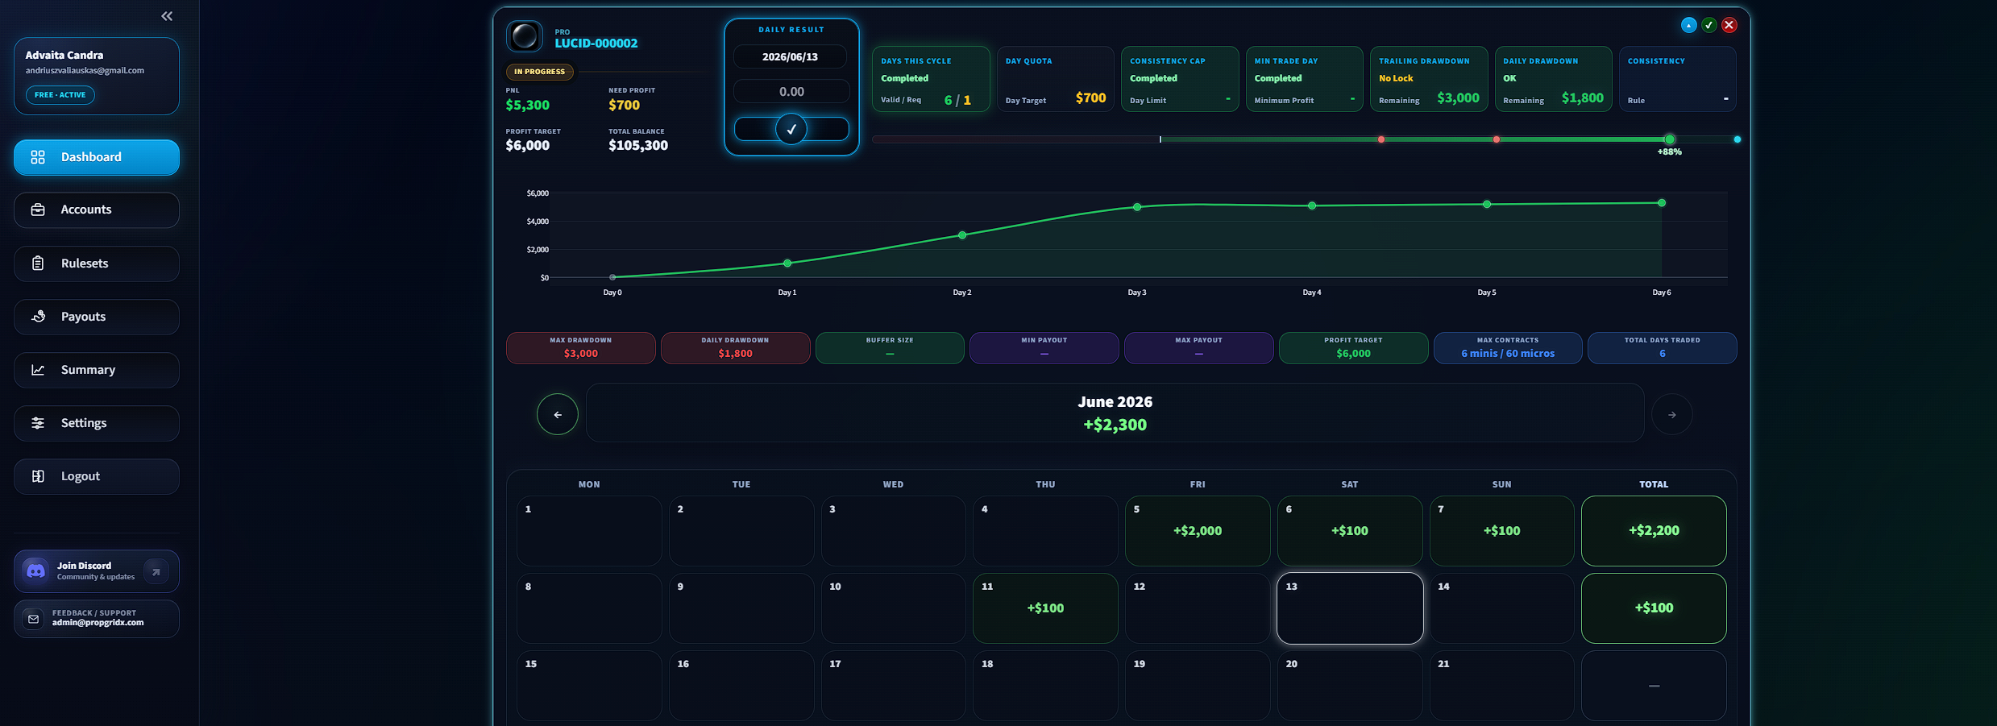
Task: Select June 6 calendar cell
Action: coord(1350,530)
